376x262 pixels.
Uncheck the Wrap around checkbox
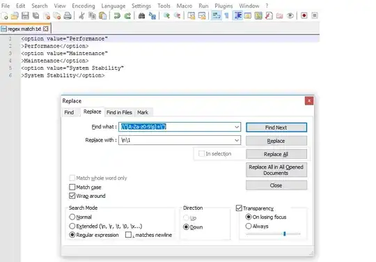pos(72,196)
